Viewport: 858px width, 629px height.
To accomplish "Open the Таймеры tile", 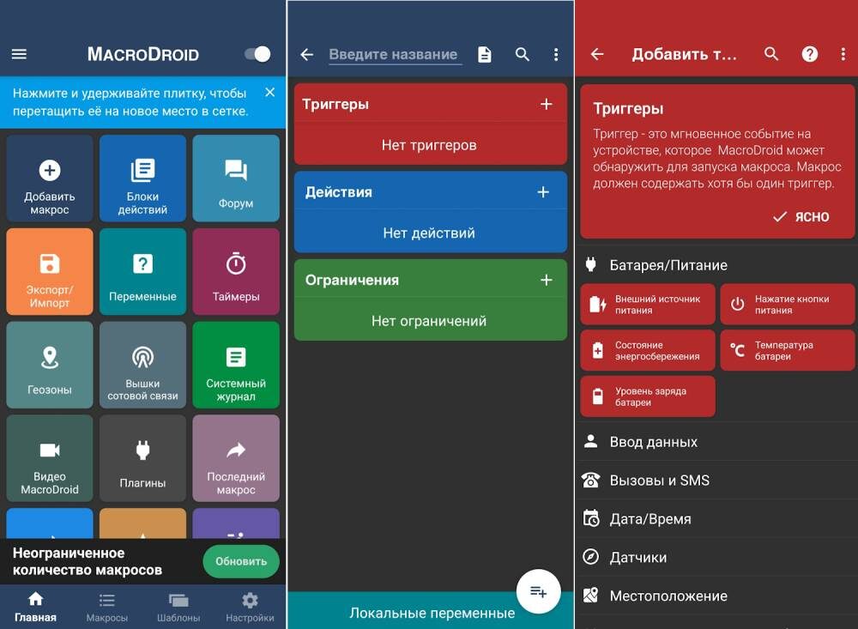I will tap(236, 271).
